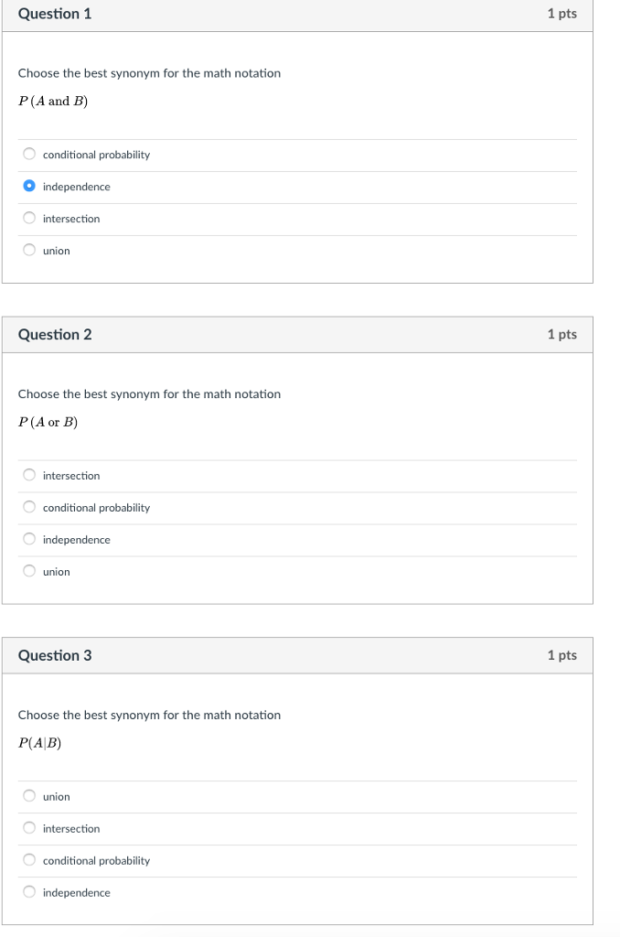Select 'union' for Question 2
Screen dimensions: 620x937
[x=30, y=572]
